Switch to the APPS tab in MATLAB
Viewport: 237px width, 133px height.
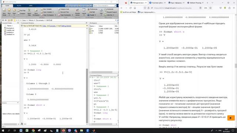click(x=31, y=6)
